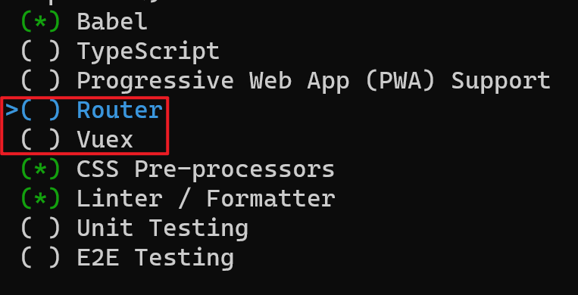Click the blue Router label text

pos(120,110)
